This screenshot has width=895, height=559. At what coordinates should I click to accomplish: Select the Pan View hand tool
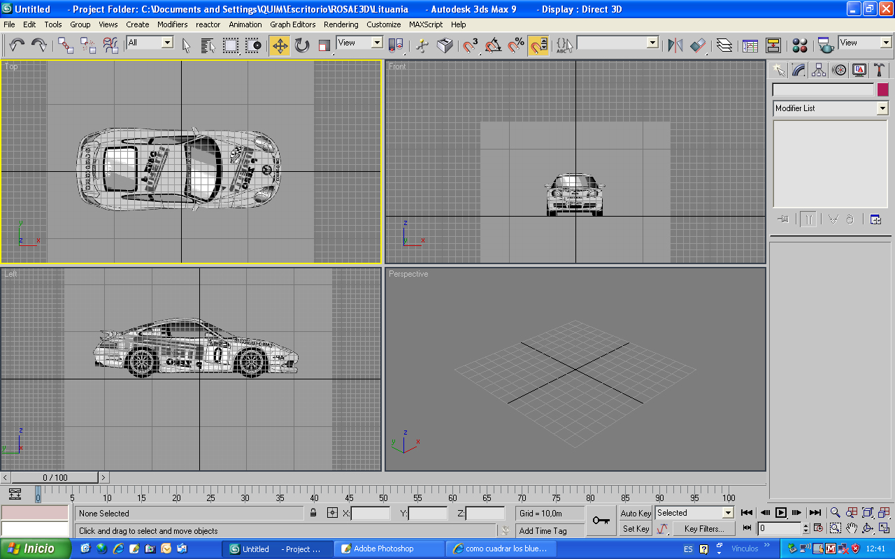pos(852,529)
